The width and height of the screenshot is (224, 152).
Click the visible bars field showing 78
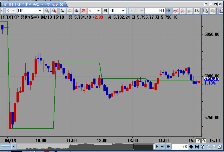coord(180,147)
